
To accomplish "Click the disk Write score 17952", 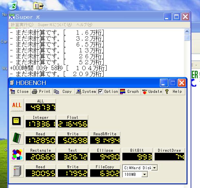I will pyautogui.click(x=73, y=173).
